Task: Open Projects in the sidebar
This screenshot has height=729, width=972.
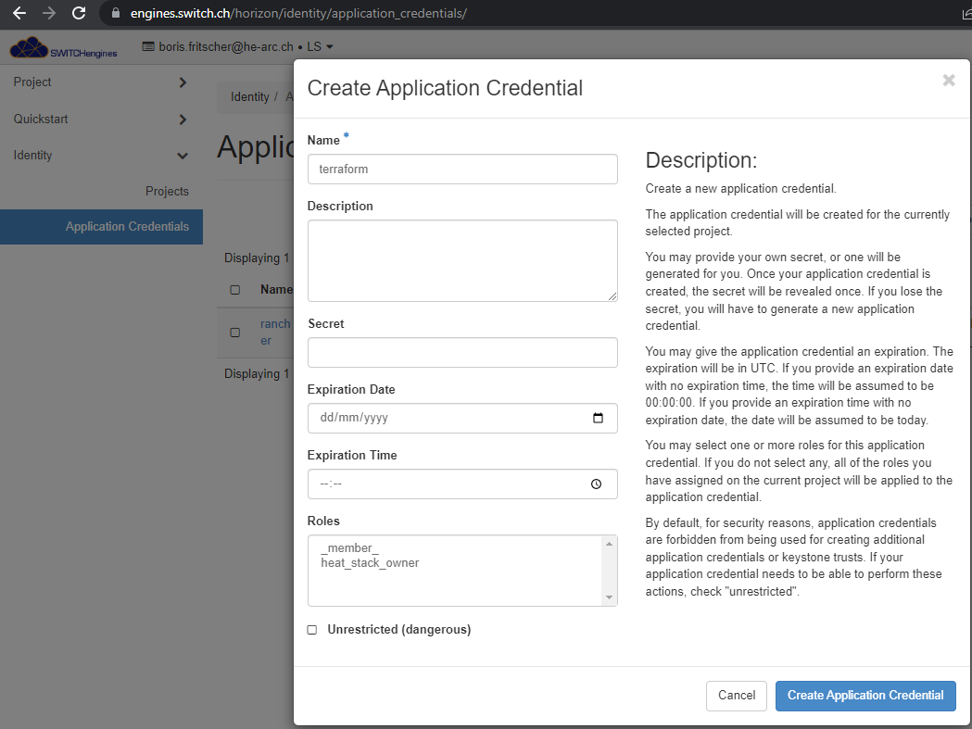Action: 167,192
